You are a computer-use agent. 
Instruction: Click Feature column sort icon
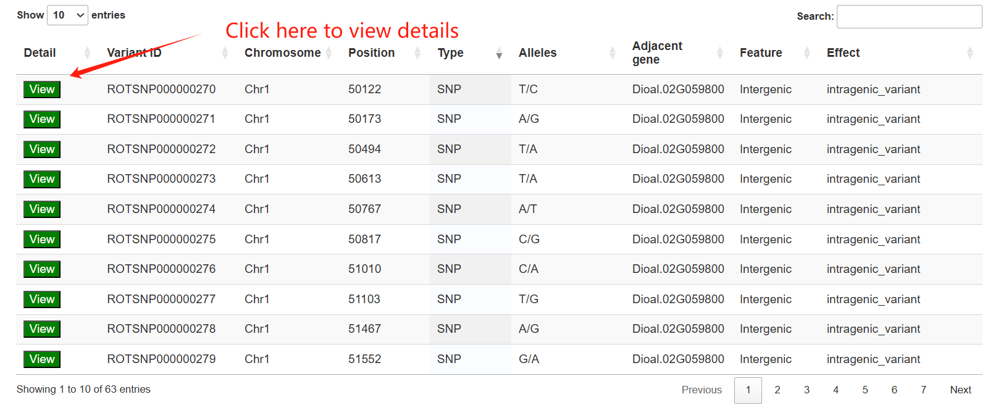coord(807,53)
